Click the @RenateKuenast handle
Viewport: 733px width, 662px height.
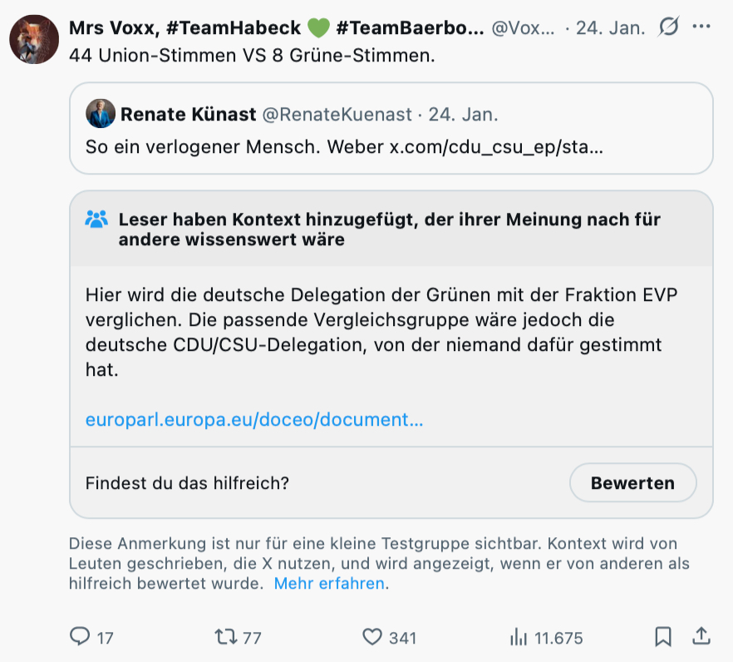click(336, 114)
